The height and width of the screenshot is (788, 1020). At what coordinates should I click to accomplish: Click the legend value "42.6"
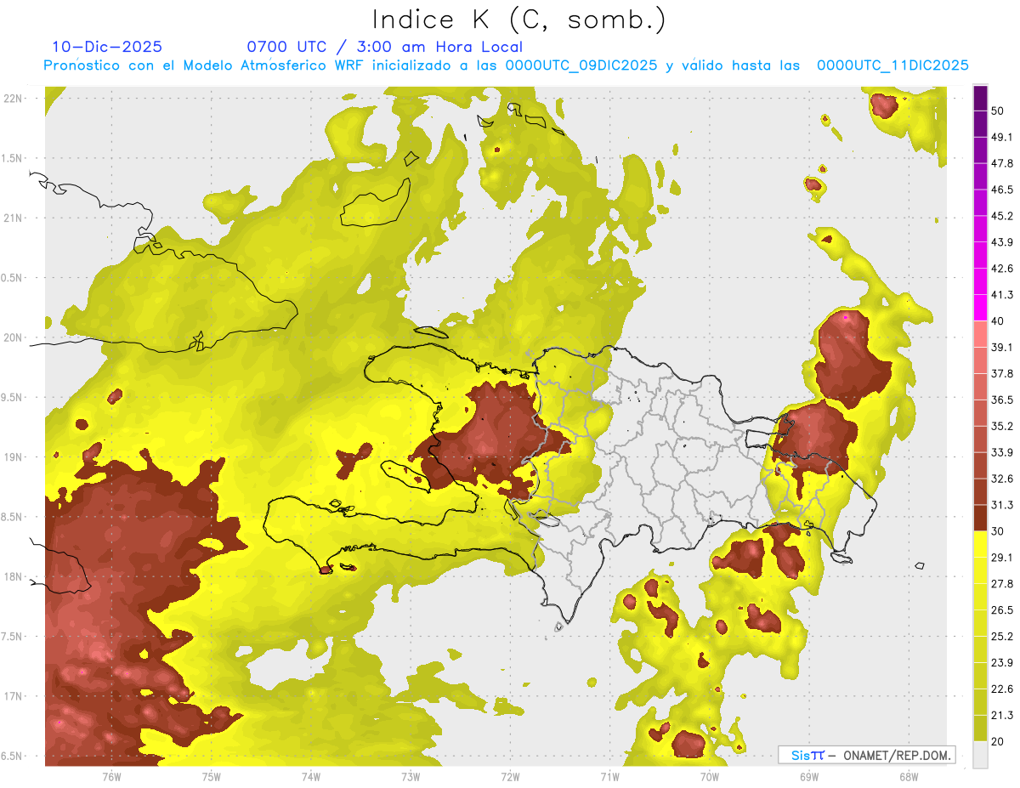click(x=1002, y=269)
